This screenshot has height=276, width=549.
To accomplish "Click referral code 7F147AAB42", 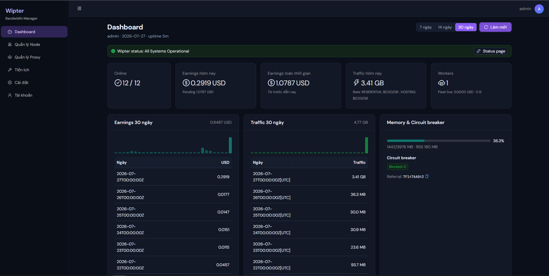I will coord(413,177).
